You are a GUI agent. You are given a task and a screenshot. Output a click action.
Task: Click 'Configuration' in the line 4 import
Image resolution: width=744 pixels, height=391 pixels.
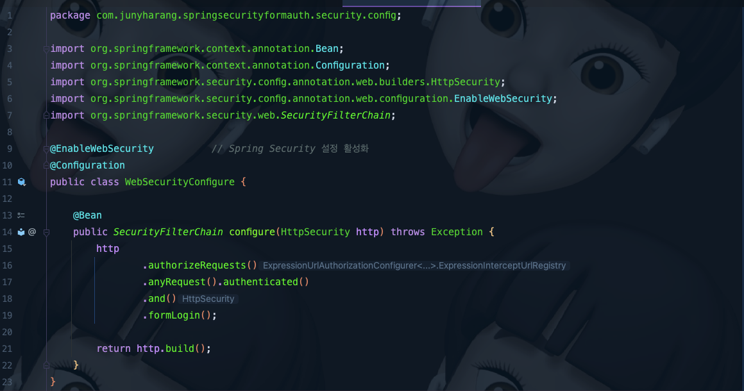click(350, 65)
